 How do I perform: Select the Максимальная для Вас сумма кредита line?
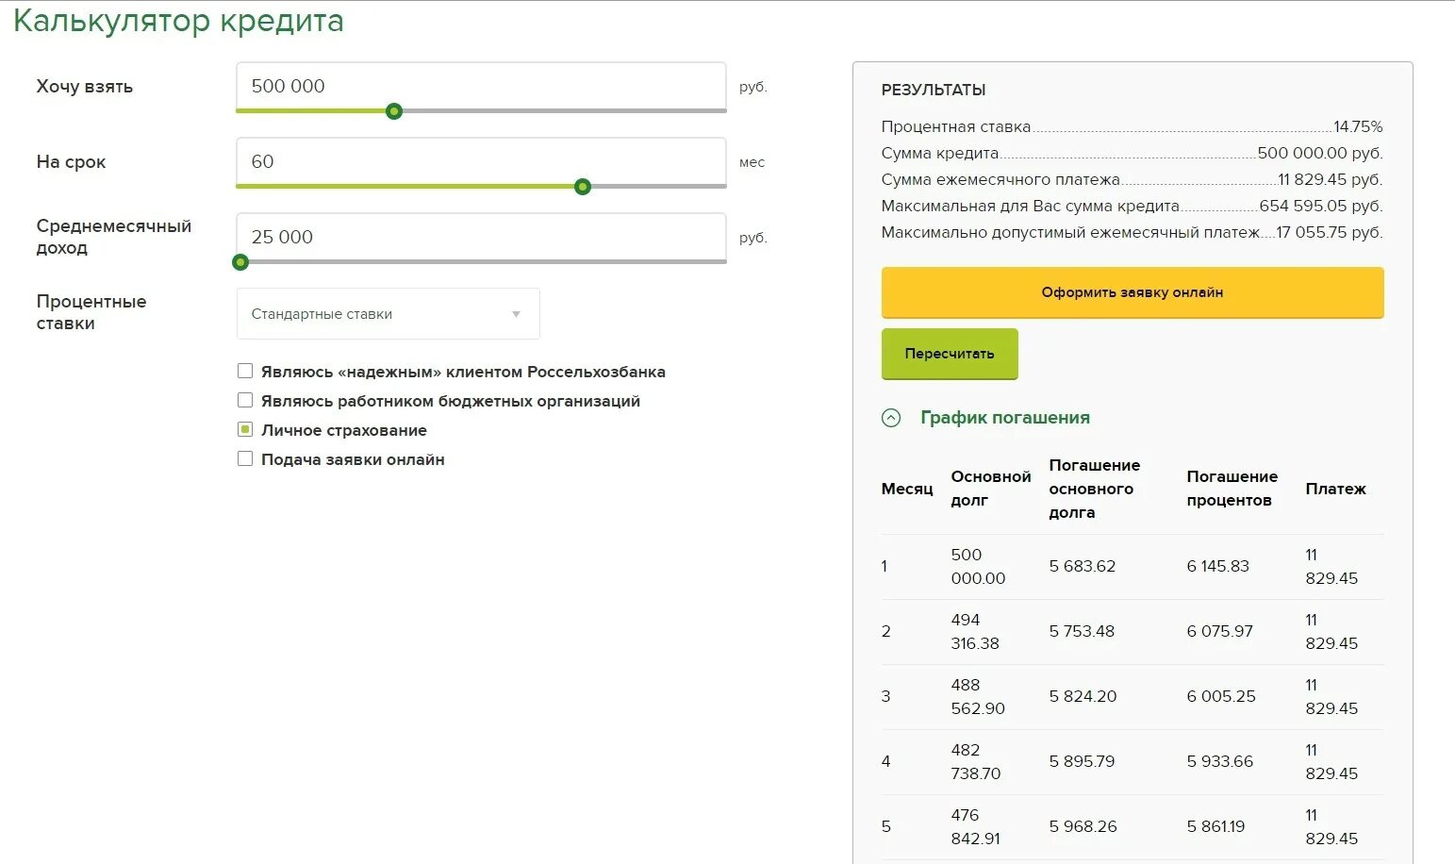pos(1132,206)
